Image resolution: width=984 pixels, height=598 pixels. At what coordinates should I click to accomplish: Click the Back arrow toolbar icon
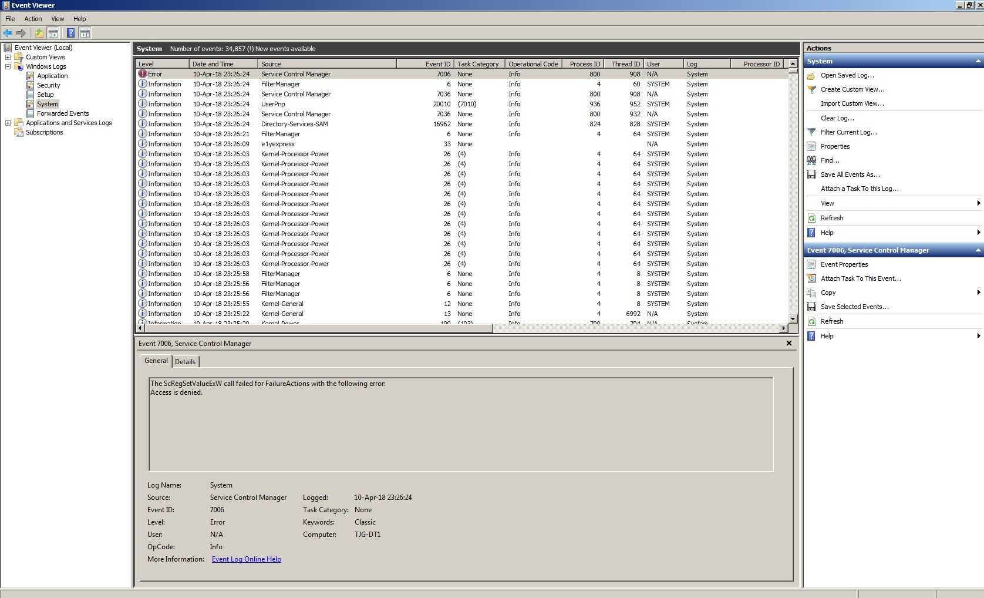pos(8,33)
